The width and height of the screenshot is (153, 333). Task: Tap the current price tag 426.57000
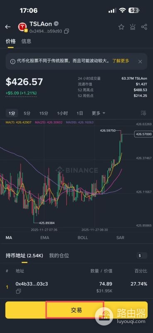click(x=143, y=134)
